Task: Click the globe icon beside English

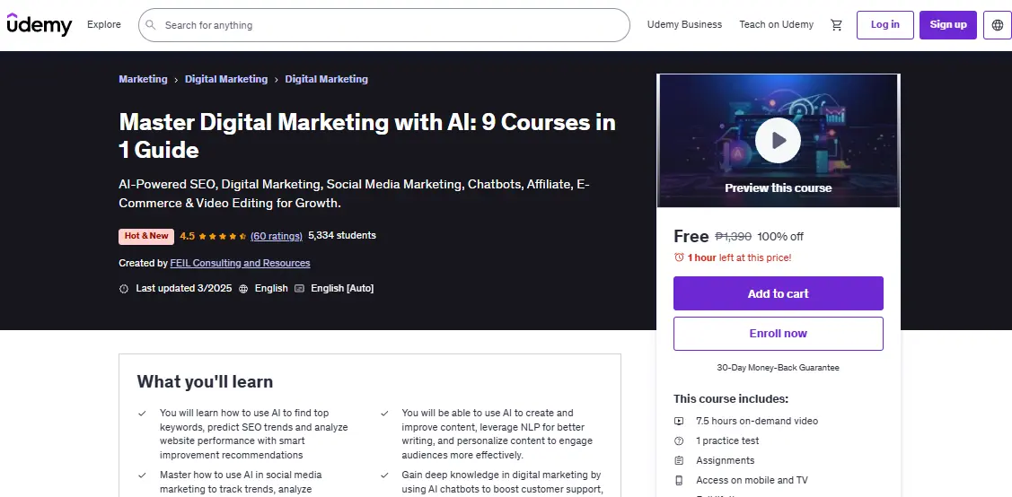Action: point(243,289)
